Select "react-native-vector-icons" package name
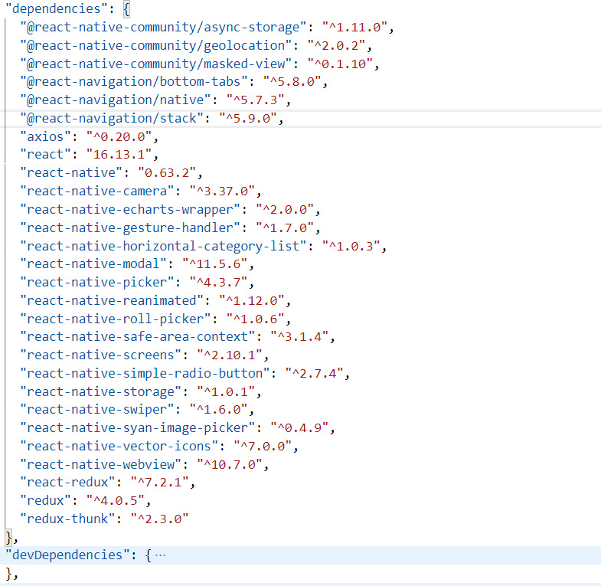The width and height of the screenshot is (601, 586). click(119, 447)
